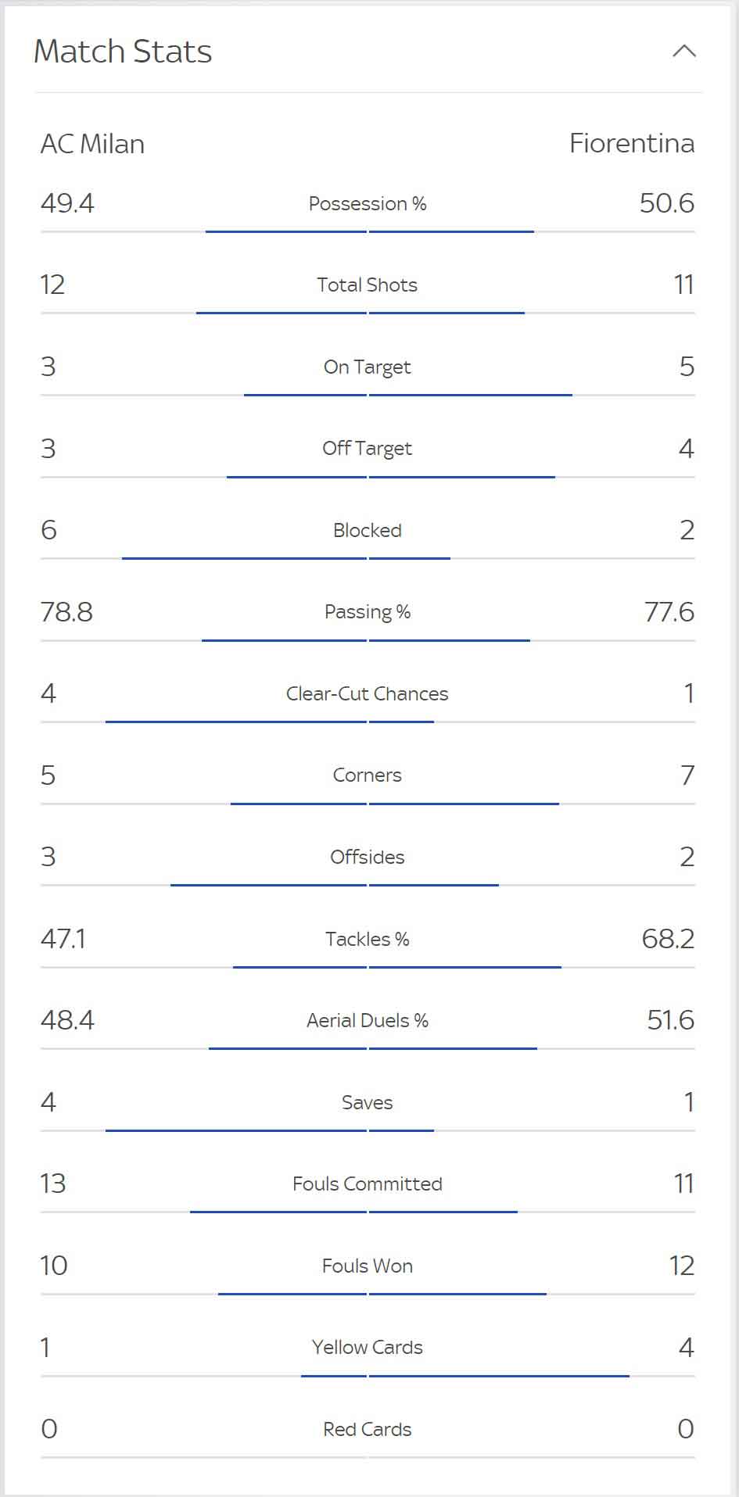This screenshot has width=739, height=1497.
Task: Collapse the Match Stats panel chevron
Action: pos(684,52)
